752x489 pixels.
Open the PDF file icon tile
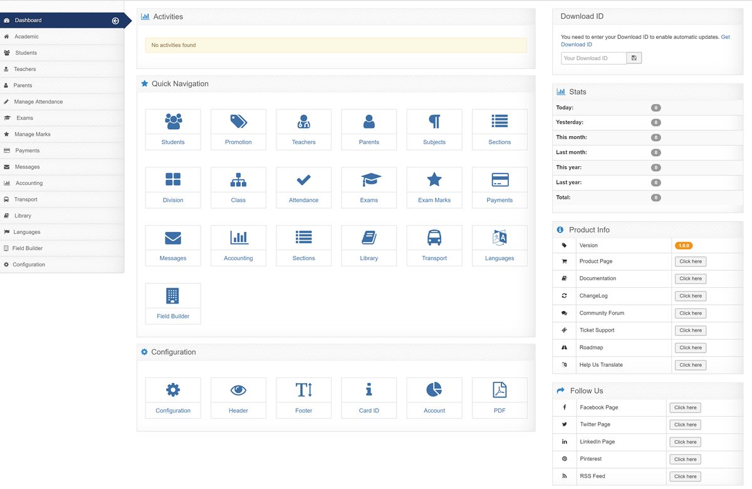pyautogui.click(x=499, y=390)
